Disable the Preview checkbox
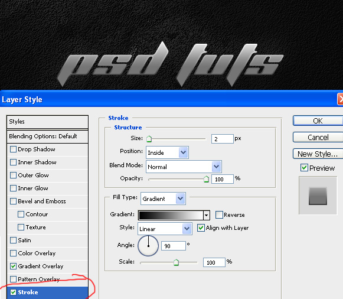The image size is (343, 299). (304, 168)
